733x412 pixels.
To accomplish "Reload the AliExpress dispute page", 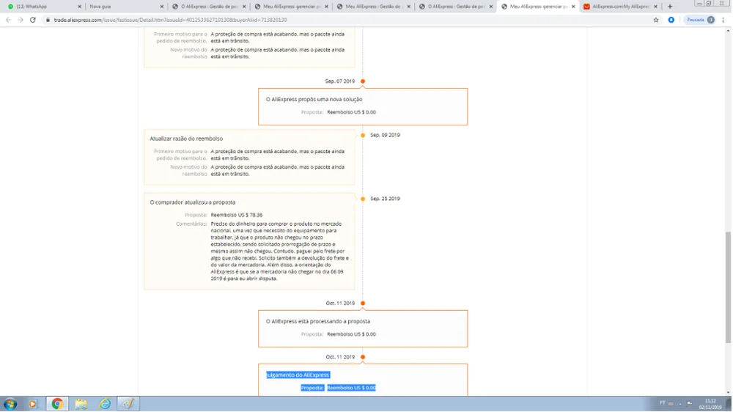I will [x=33, y=20].
